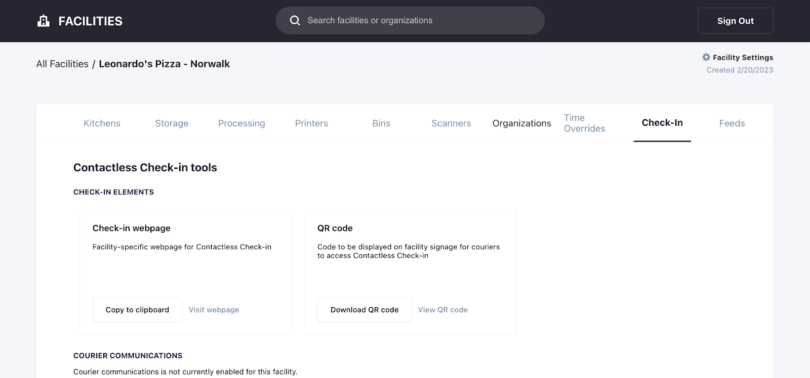The width and height of the screenshot is (810, 378).
Task: Open the Bins tab
Action: pyautogui.click(x=381, y=123)
